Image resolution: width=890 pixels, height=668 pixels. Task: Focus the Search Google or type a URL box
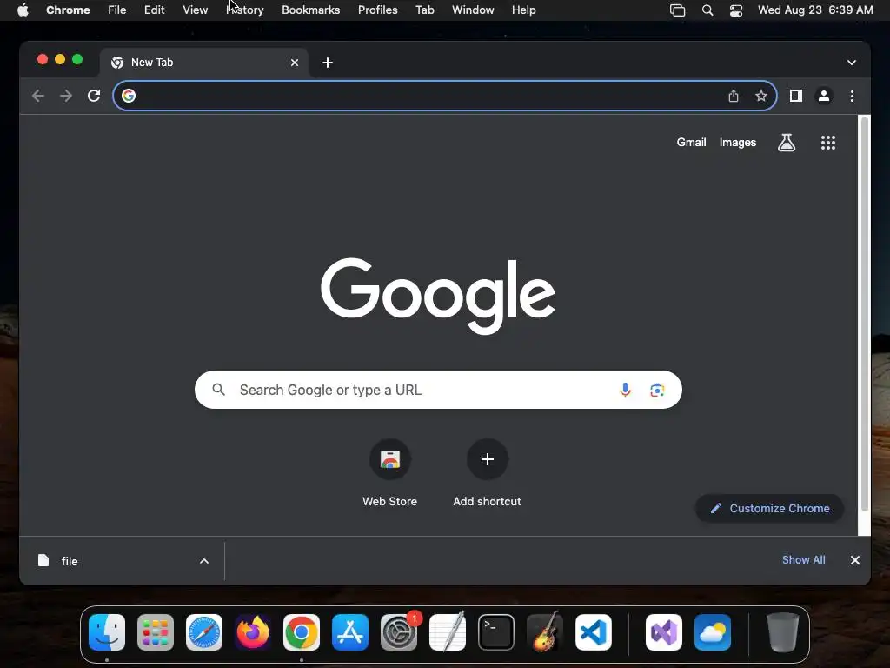(438, 390)
